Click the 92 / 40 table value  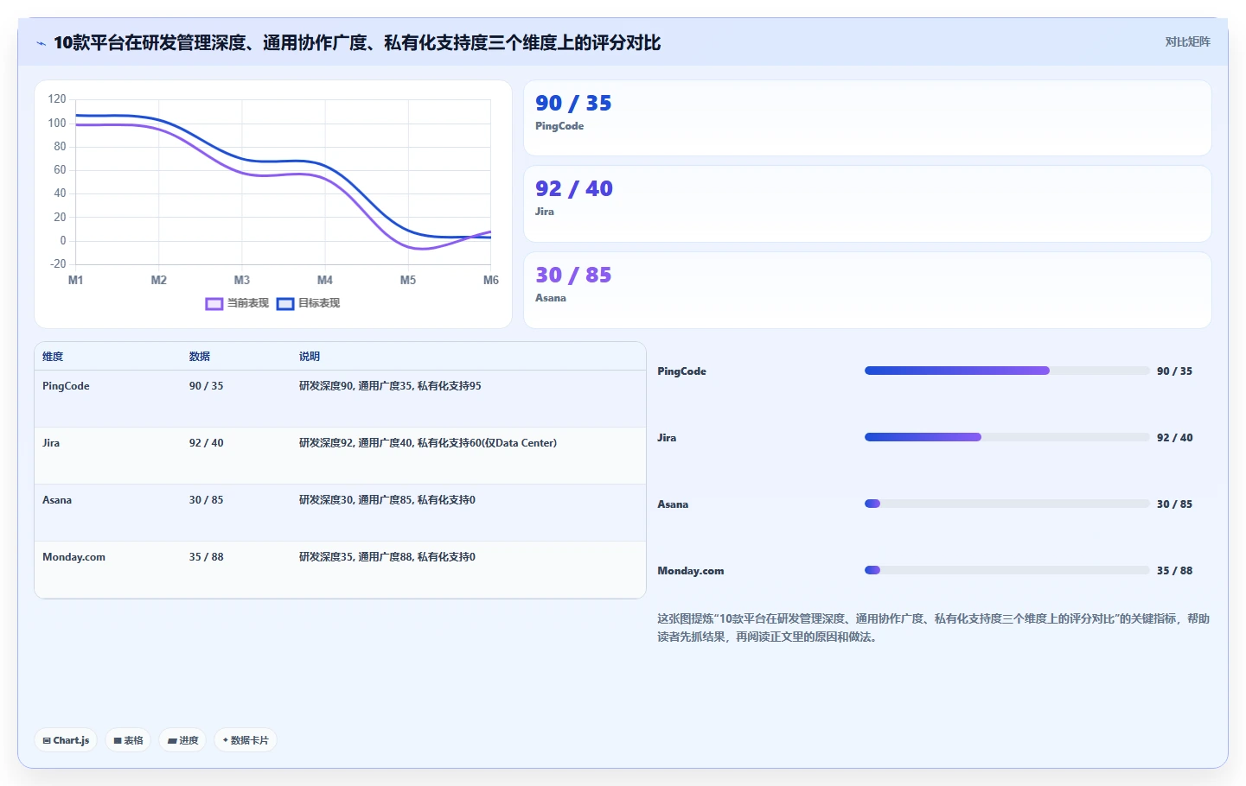(206, 443)
